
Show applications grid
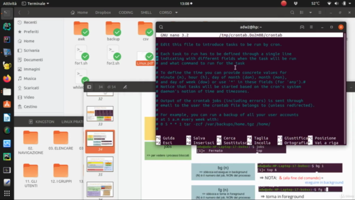[7, 193]
